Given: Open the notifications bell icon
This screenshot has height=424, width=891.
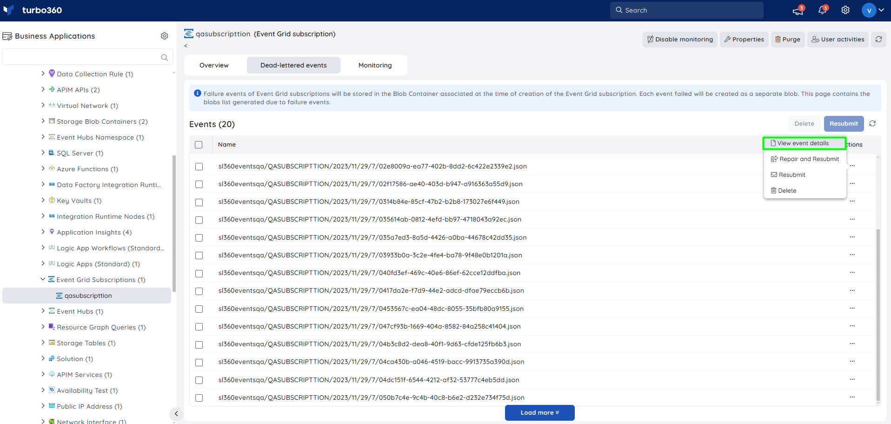Looking at the screenshot, I should (x=822, y=10).
